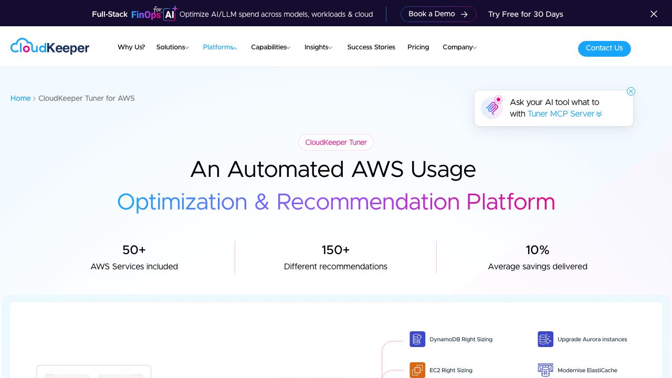Click the EC2 Right Sizing label
Image resolution: width=672 pixels, height=378 pixels.
[451, 370]
